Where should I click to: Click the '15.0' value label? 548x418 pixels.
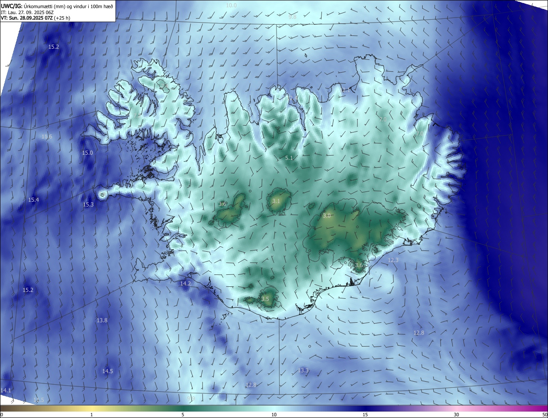tap(87, 153)
